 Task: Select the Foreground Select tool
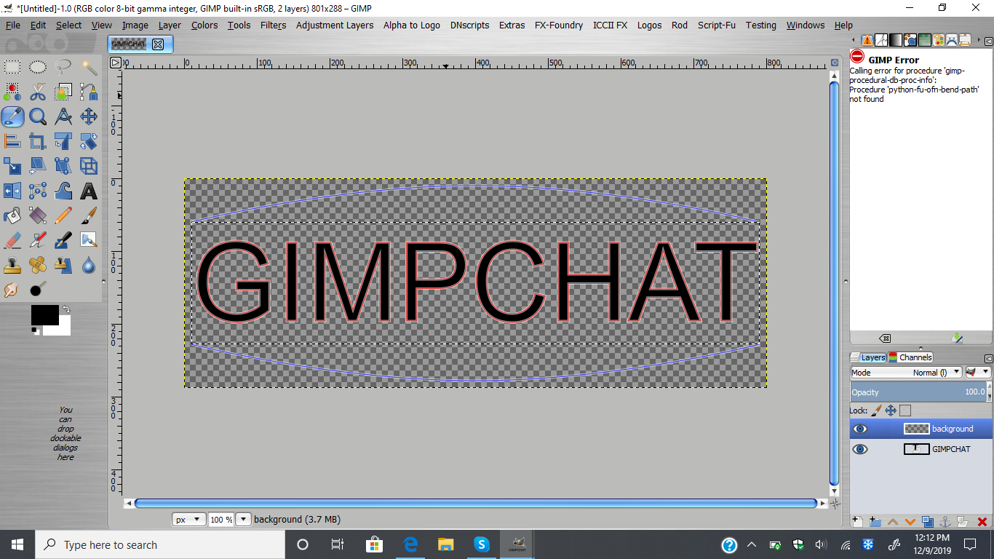[63, 92]
